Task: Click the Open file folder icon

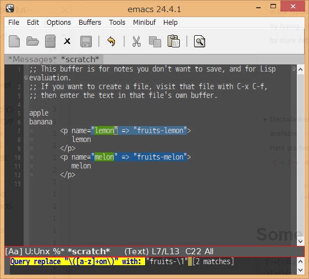Action: pyautogui.click(x=32, y=41)
